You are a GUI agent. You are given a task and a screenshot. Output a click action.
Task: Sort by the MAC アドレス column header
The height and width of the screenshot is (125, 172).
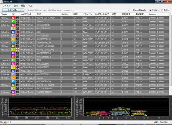click(x=28, y=14)
